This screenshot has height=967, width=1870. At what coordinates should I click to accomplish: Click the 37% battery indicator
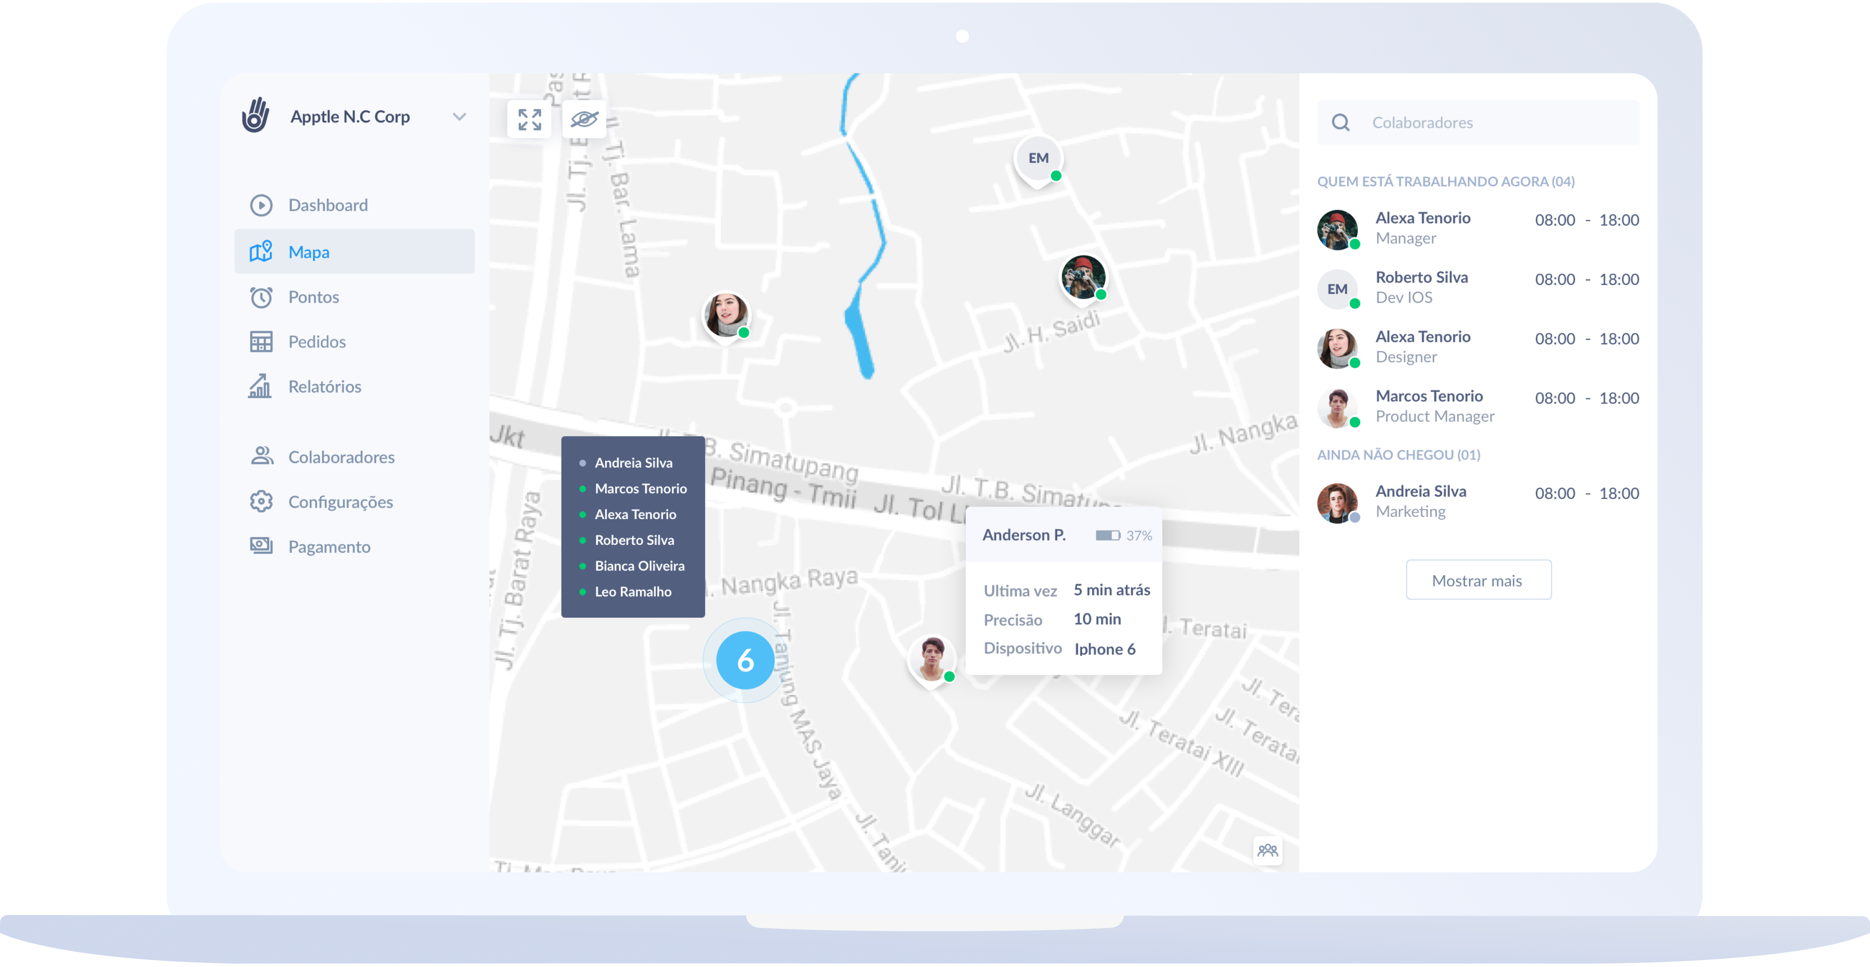coord(1124,536)
